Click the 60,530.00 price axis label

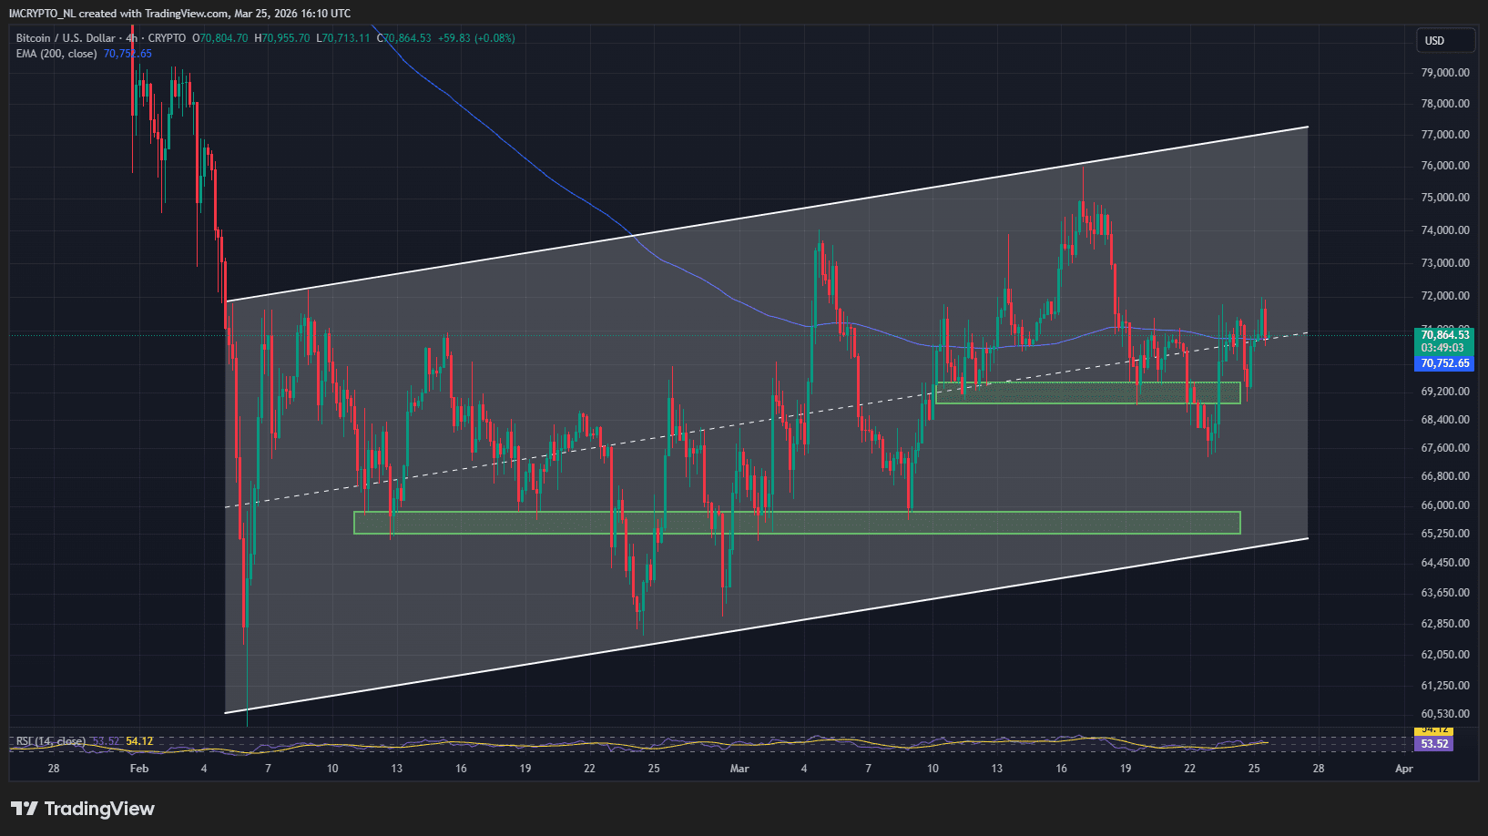(x=1445, y=714)
